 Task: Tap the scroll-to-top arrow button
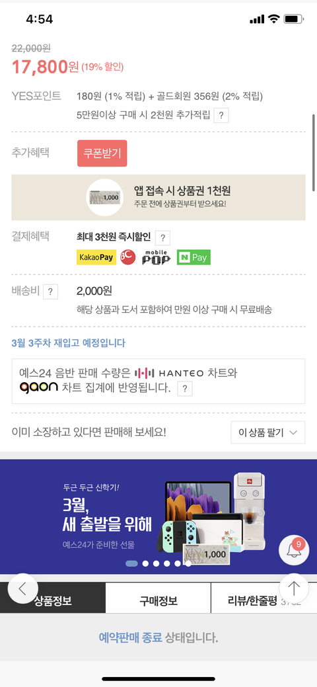click(294, 588)
